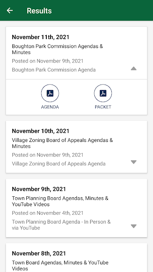Screen dimensions: 153x272
Task: Select the November 11th, 2021 date heading
Action: tap(41, 37)
